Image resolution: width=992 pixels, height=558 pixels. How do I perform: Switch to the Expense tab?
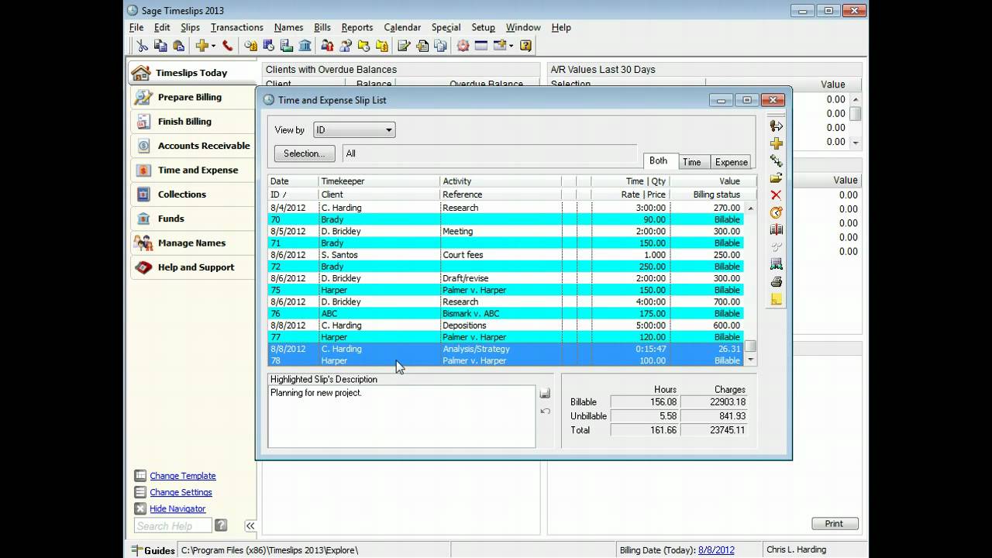point(731,162)
